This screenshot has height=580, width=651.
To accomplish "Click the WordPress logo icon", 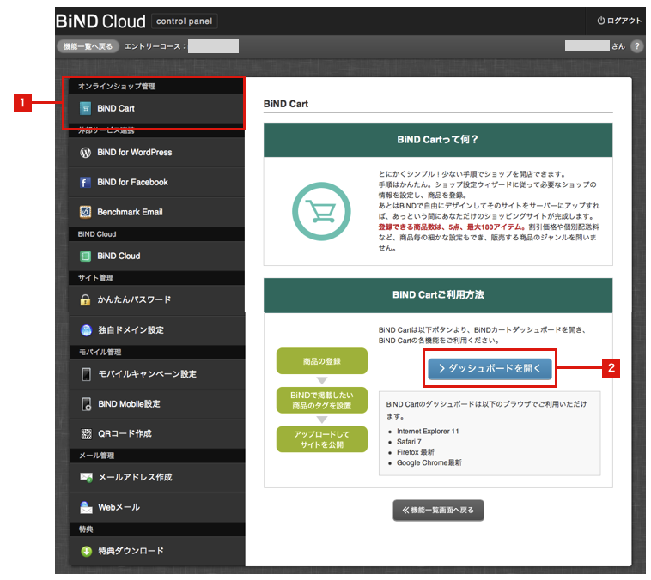I will (x=86, y=153).
